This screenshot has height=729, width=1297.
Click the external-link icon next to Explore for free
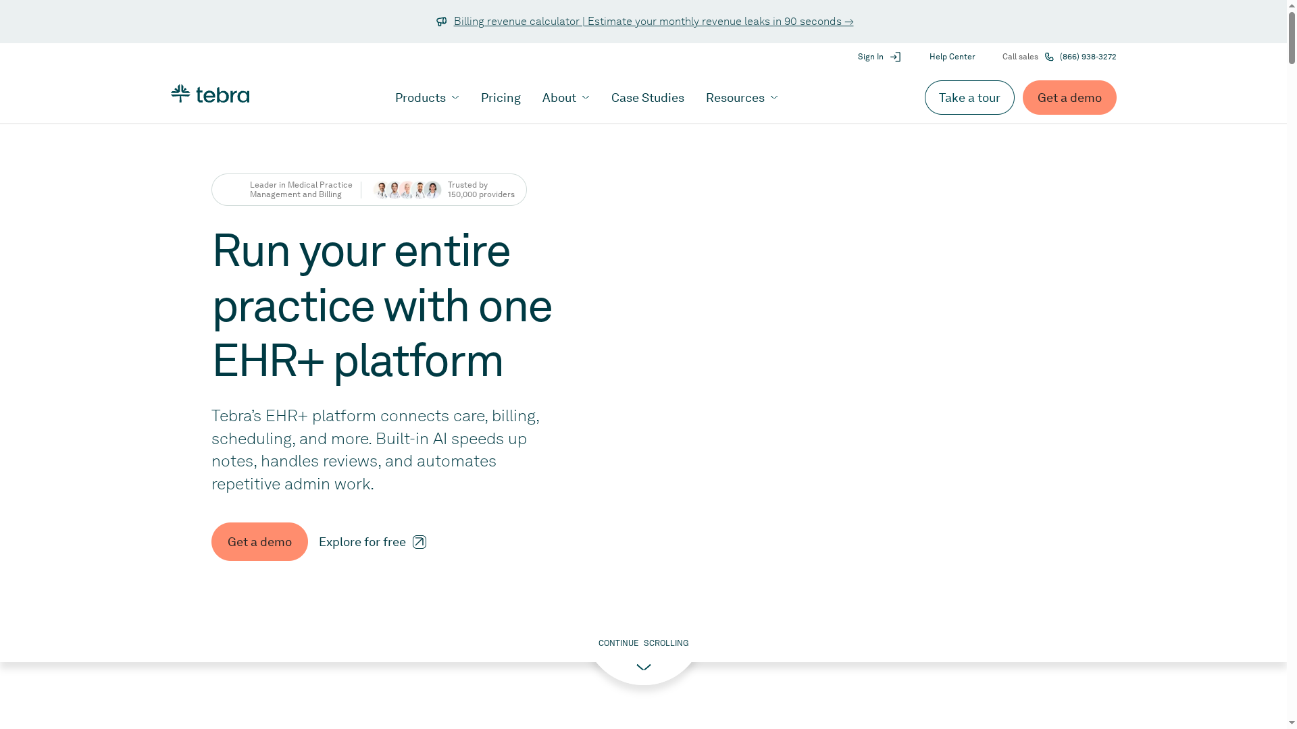(x=419, y=542)
